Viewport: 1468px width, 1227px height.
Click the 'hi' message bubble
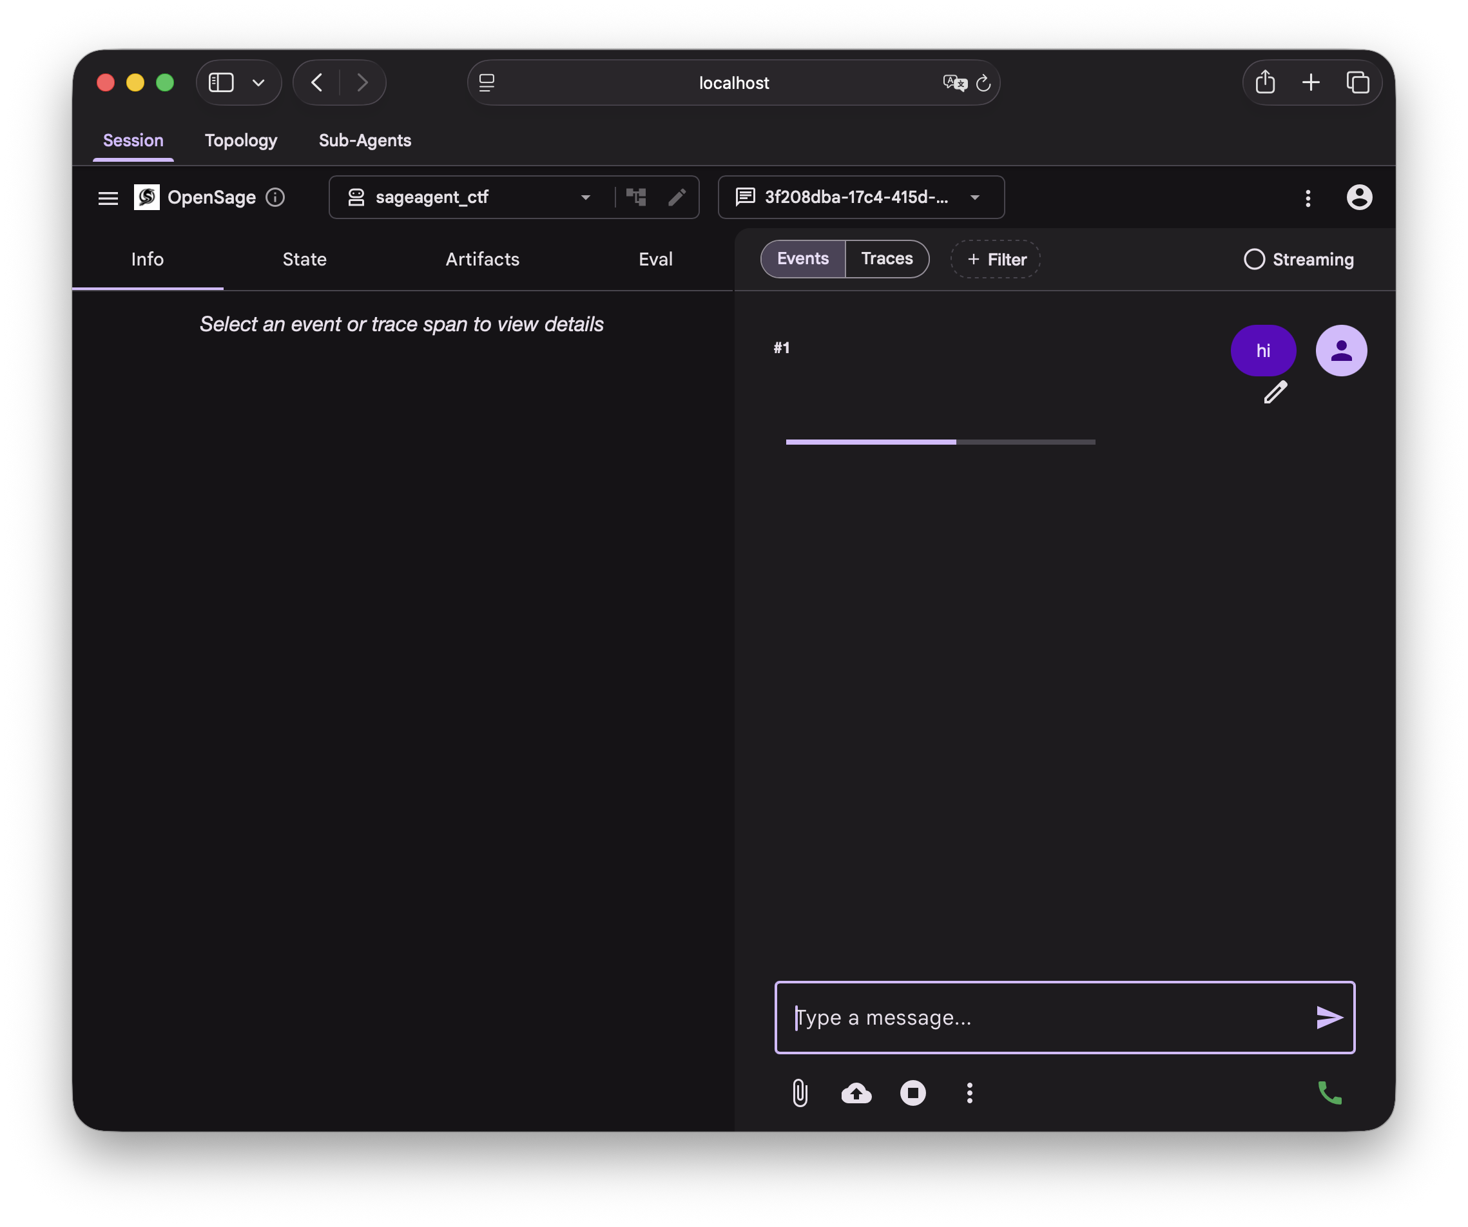point(1263,351)
